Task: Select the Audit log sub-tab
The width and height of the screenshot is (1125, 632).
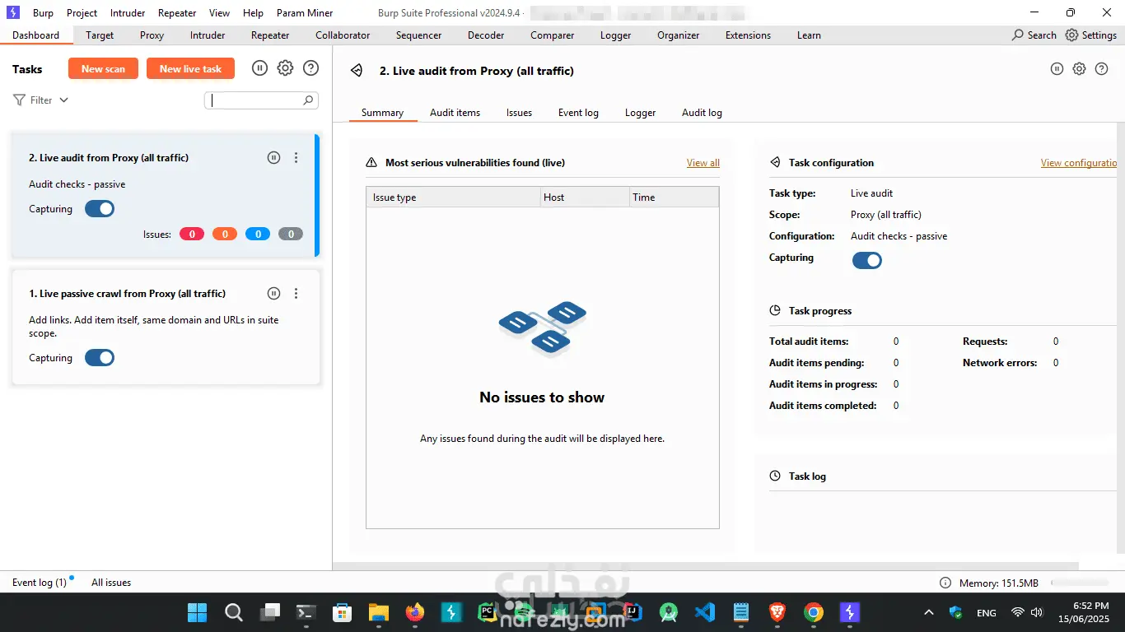Action: 702,113
